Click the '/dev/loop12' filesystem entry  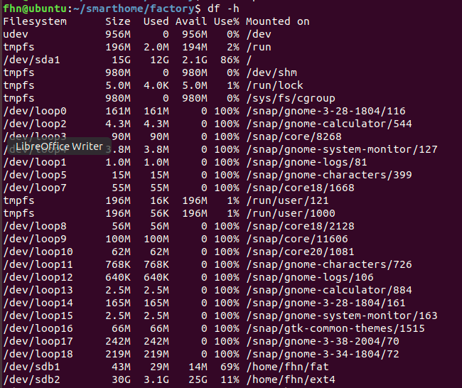[38, 278]
